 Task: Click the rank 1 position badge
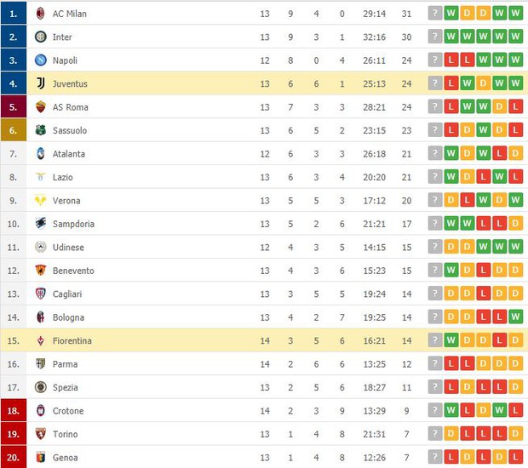point(13,14)
